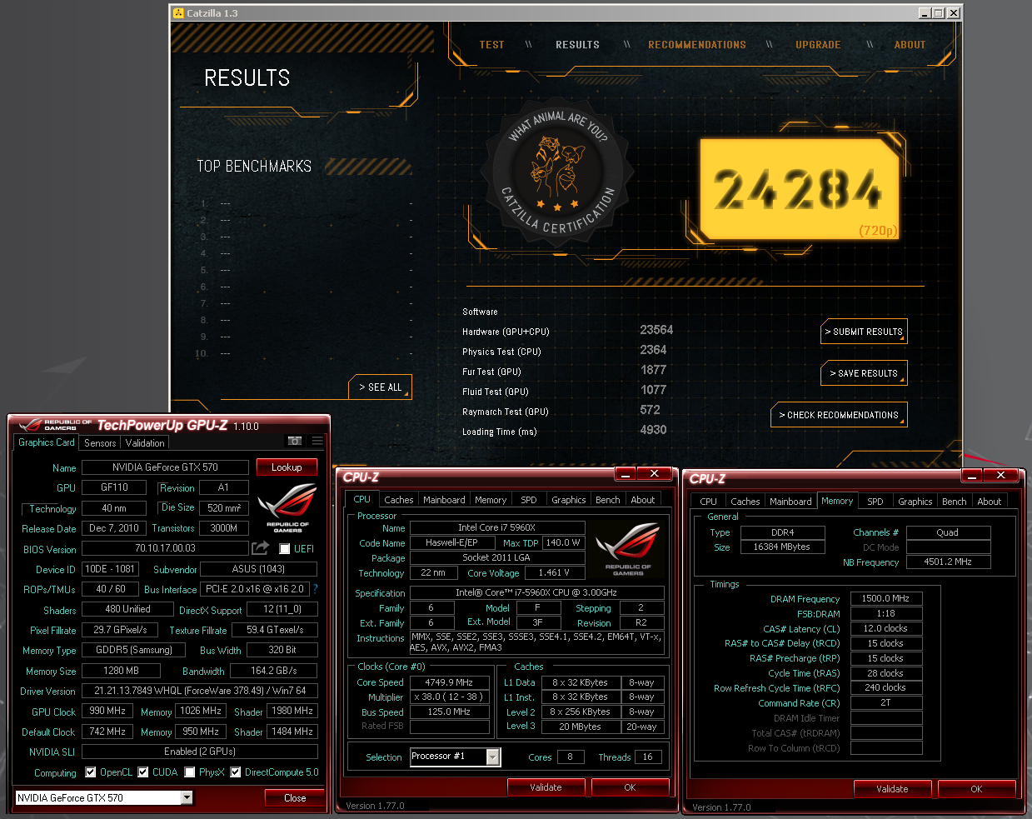Click the NVIDIA SLI Enabled (2 GPUs) field
The image size is (1032, 819).
tap(199, 752)
